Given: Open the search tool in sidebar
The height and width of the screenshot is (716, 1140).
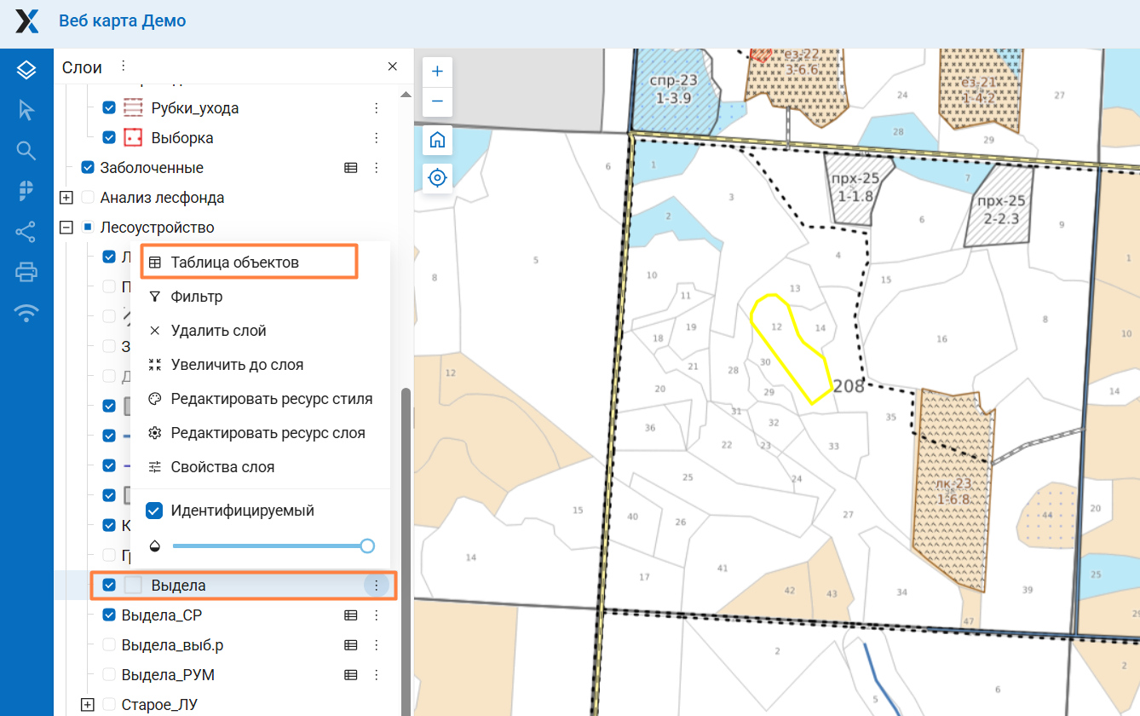Looking at the screenshot, I should click(x=26, y=151).
